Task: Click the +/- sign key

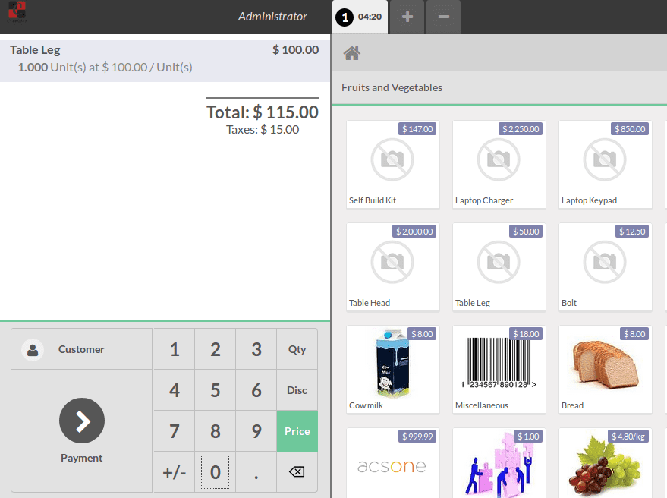Action: point(175,471)
